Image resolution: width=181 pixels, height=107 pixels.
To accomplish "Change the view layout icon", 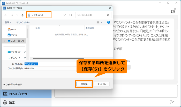I will 98,22.
